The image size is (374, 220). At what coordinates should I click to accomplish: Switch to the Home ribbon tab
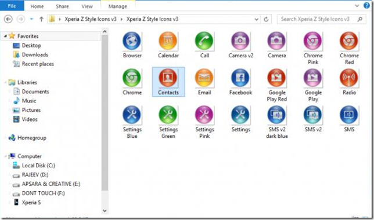[37, 6]
